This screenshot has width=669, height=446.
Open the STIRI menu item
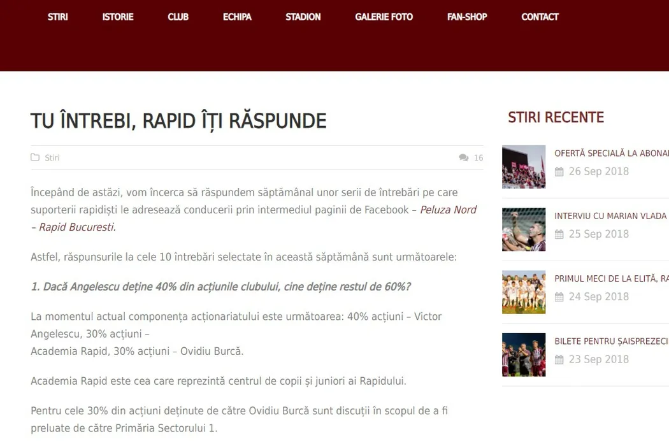[57, 17]
